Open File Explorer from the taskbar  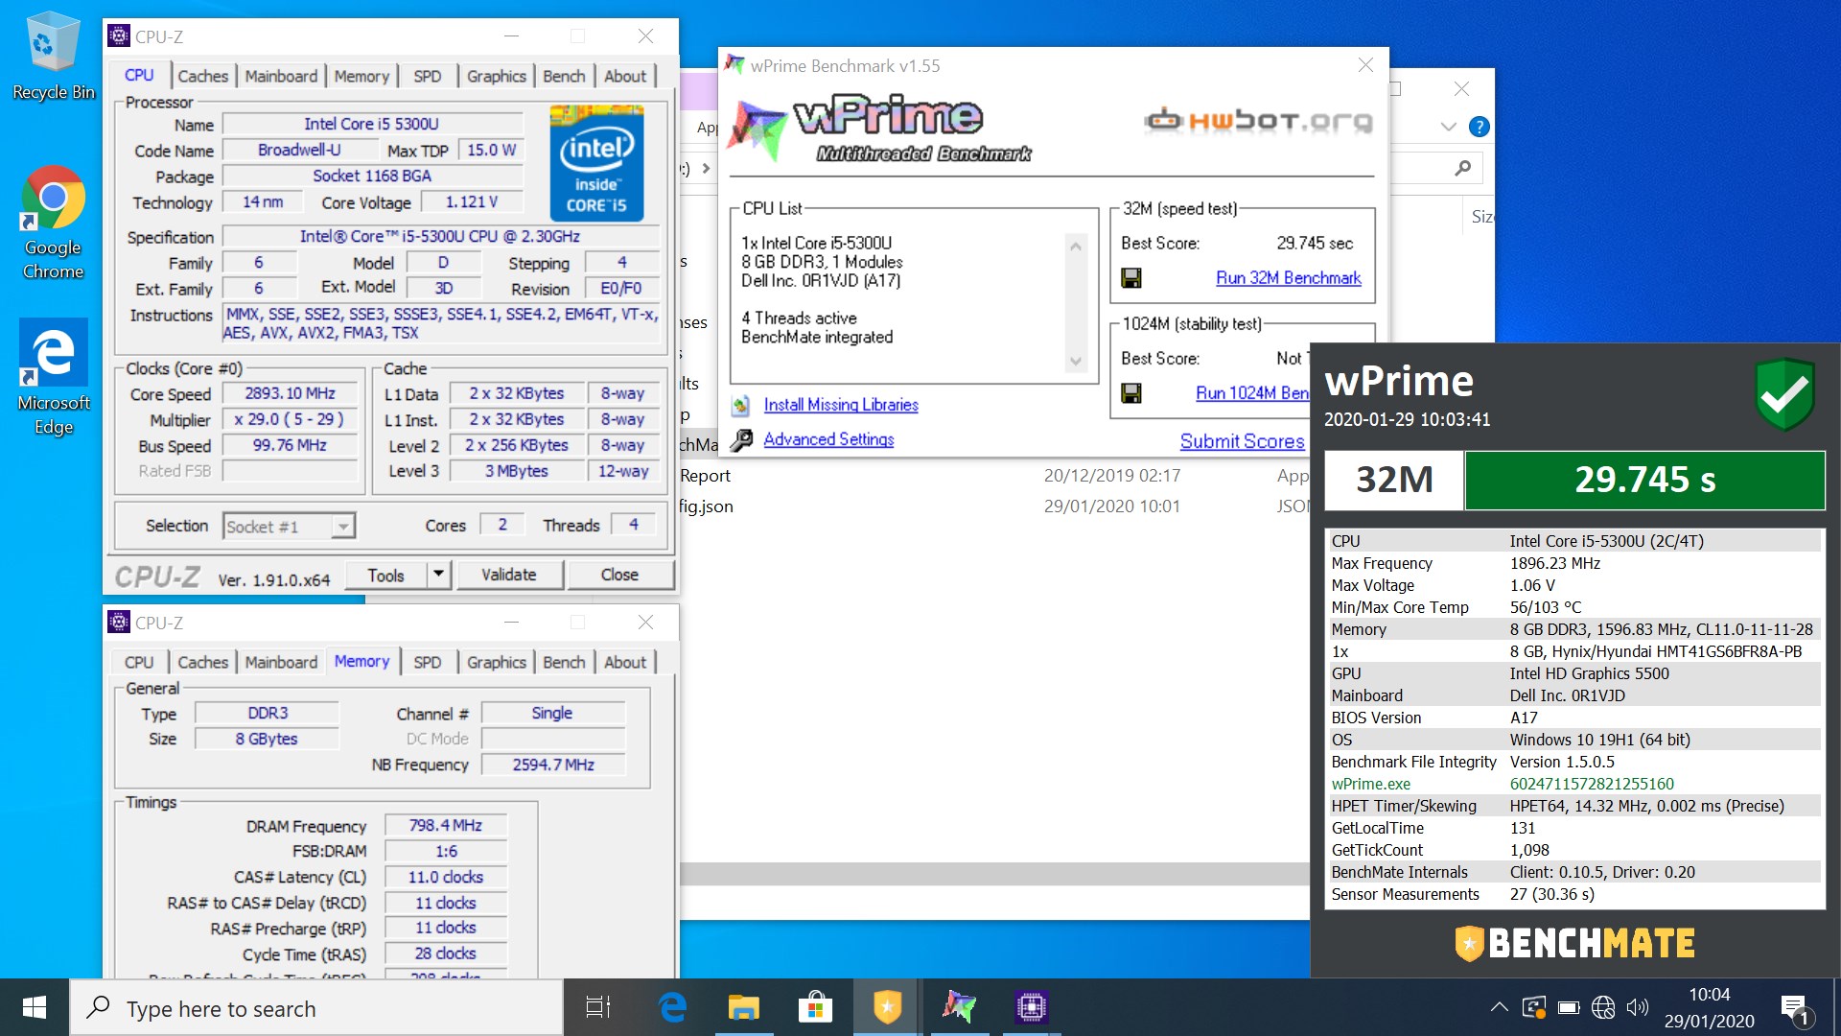743,1007
